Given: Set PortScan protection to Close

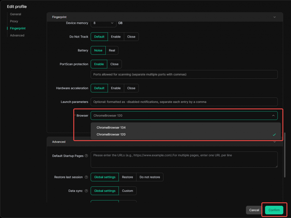Looking at the screenshot, I should [x=114, y=64].
